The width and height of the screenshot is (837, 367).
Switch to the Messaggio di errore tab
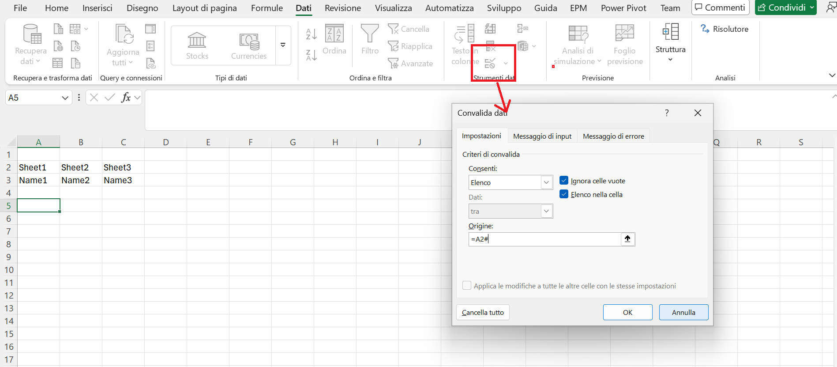click(613, 136)
